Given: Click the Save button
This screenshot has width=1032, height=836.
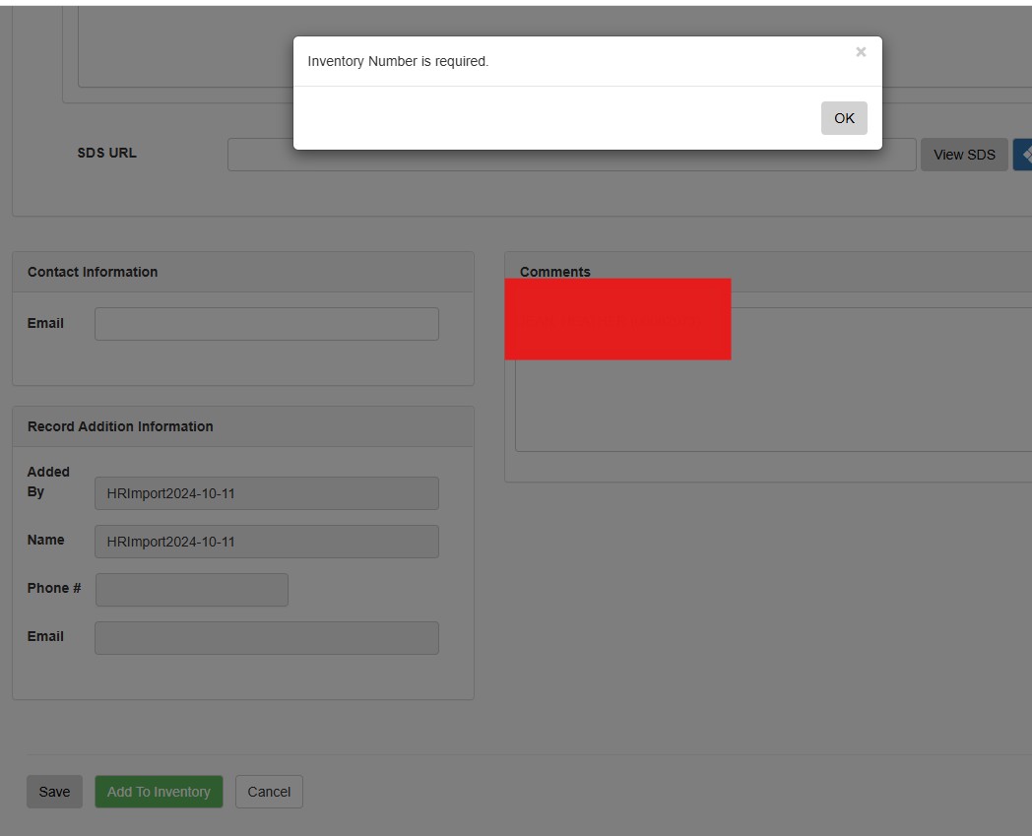Looking at the screenshot, I should click(x=54, y=792).
